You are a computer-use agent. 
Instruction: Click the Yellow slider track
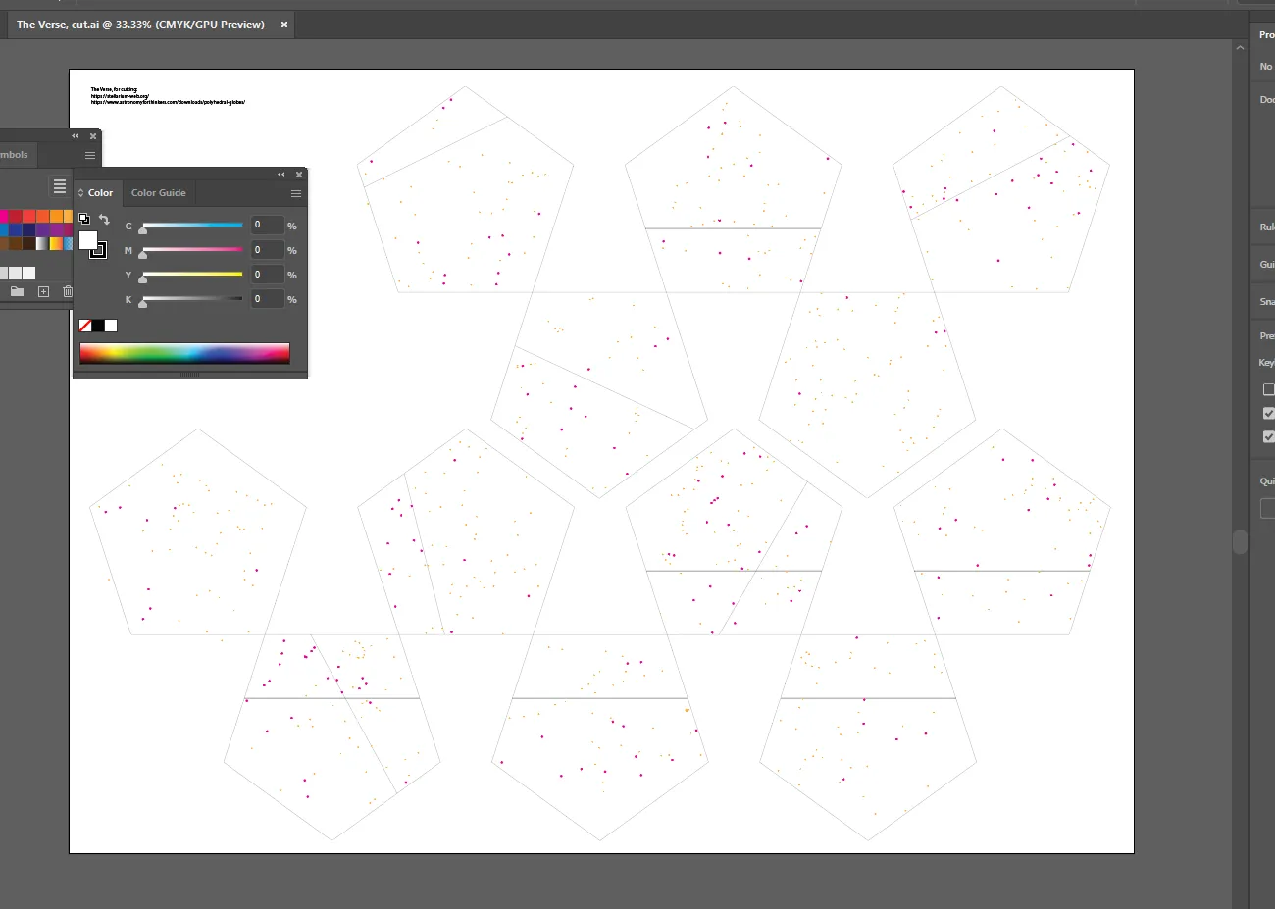[192, 275]
